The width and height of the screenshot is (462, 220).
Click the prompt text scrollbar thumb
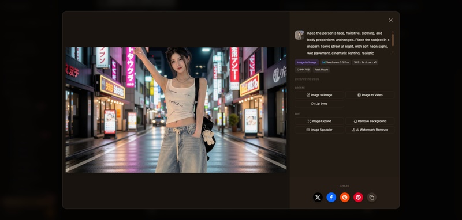click(x=393, y=40)
